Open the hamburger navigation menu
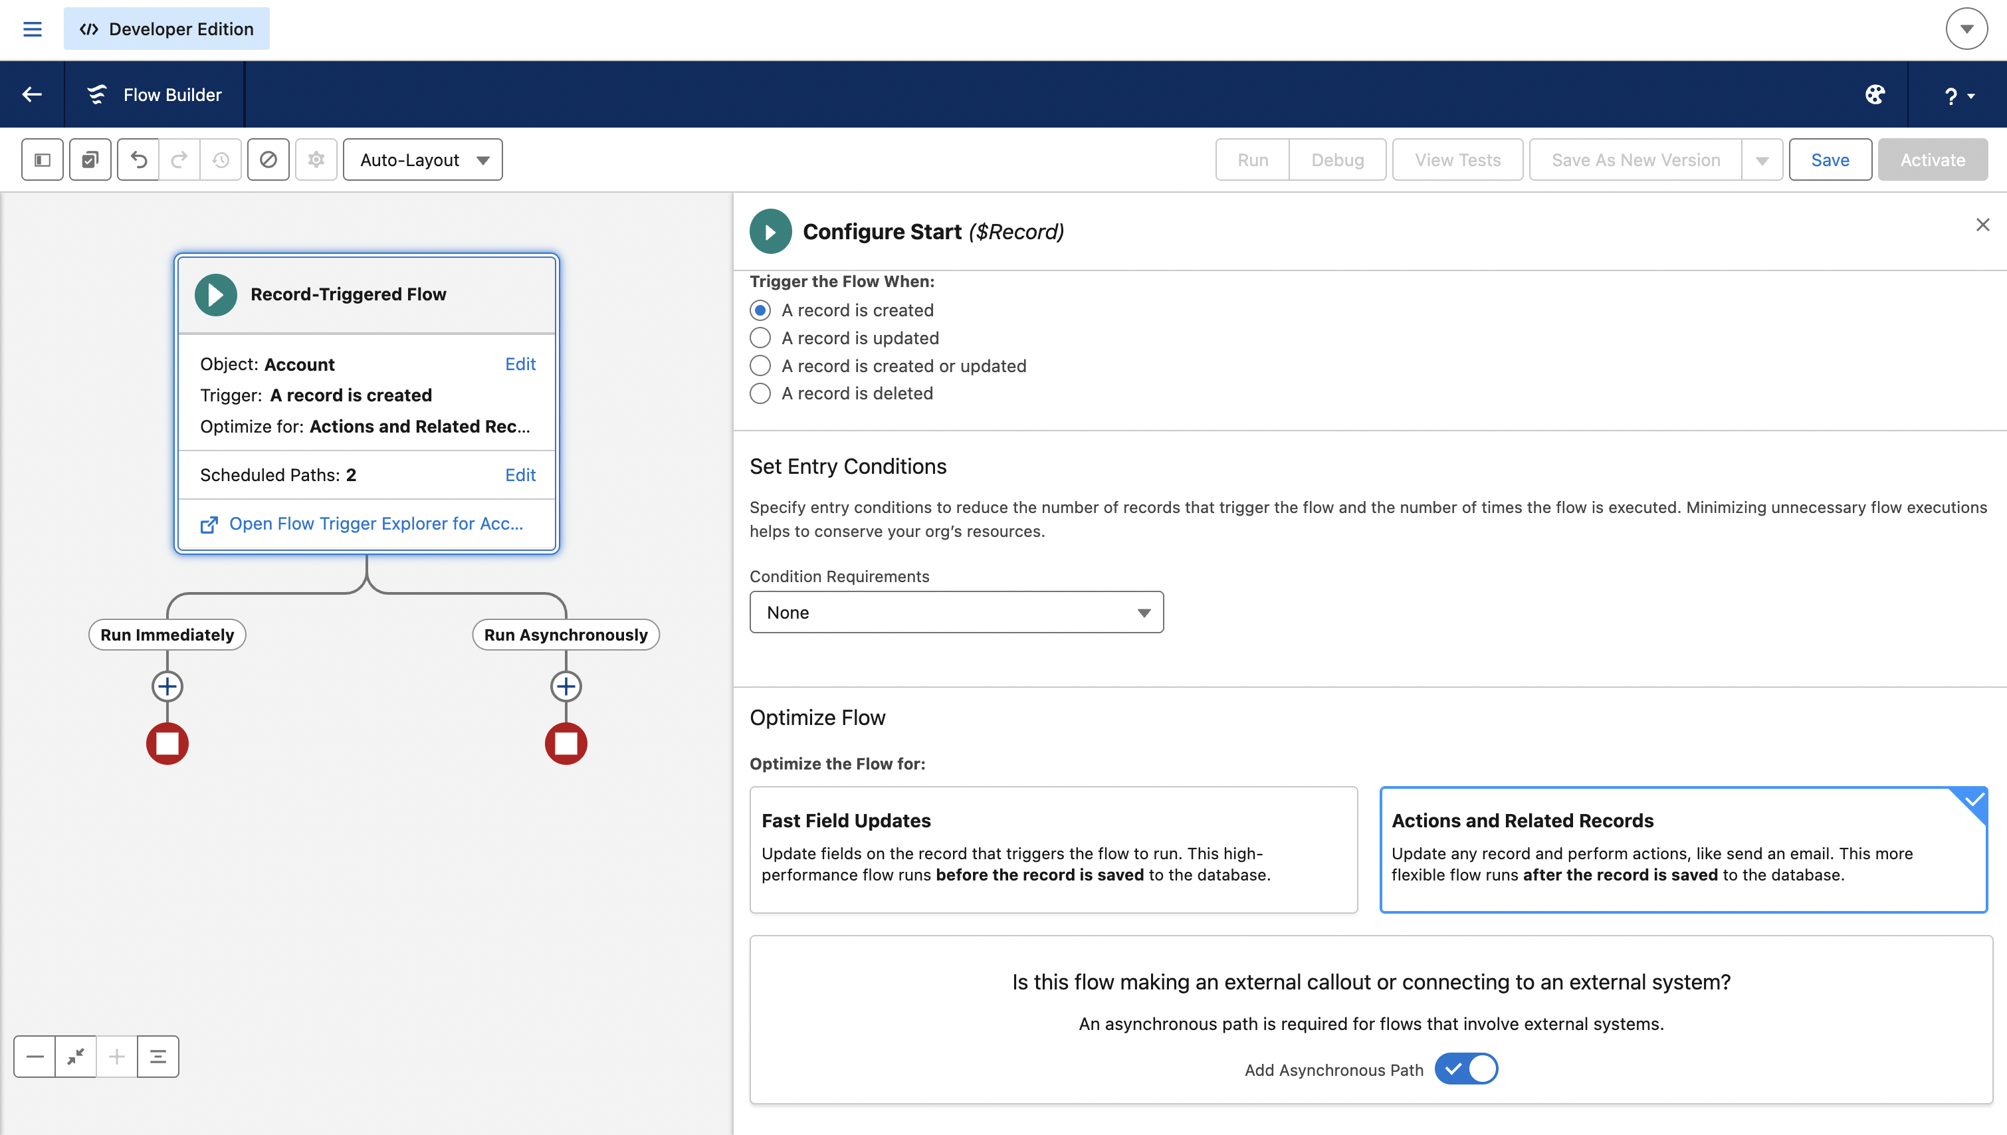Image resolution: width=2007 pixels, height=1135 pixels. coord(32,29)
